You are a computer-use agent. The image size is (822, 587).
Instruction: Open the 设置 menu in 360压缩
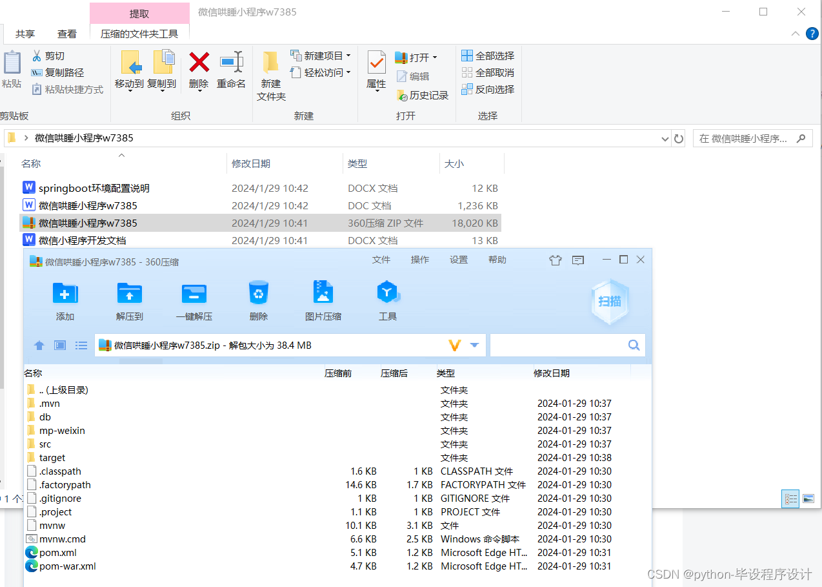459,260
